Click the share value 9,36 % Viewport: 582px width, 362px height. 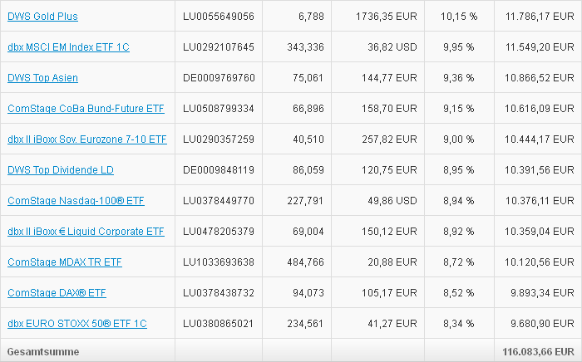point(459,78)
